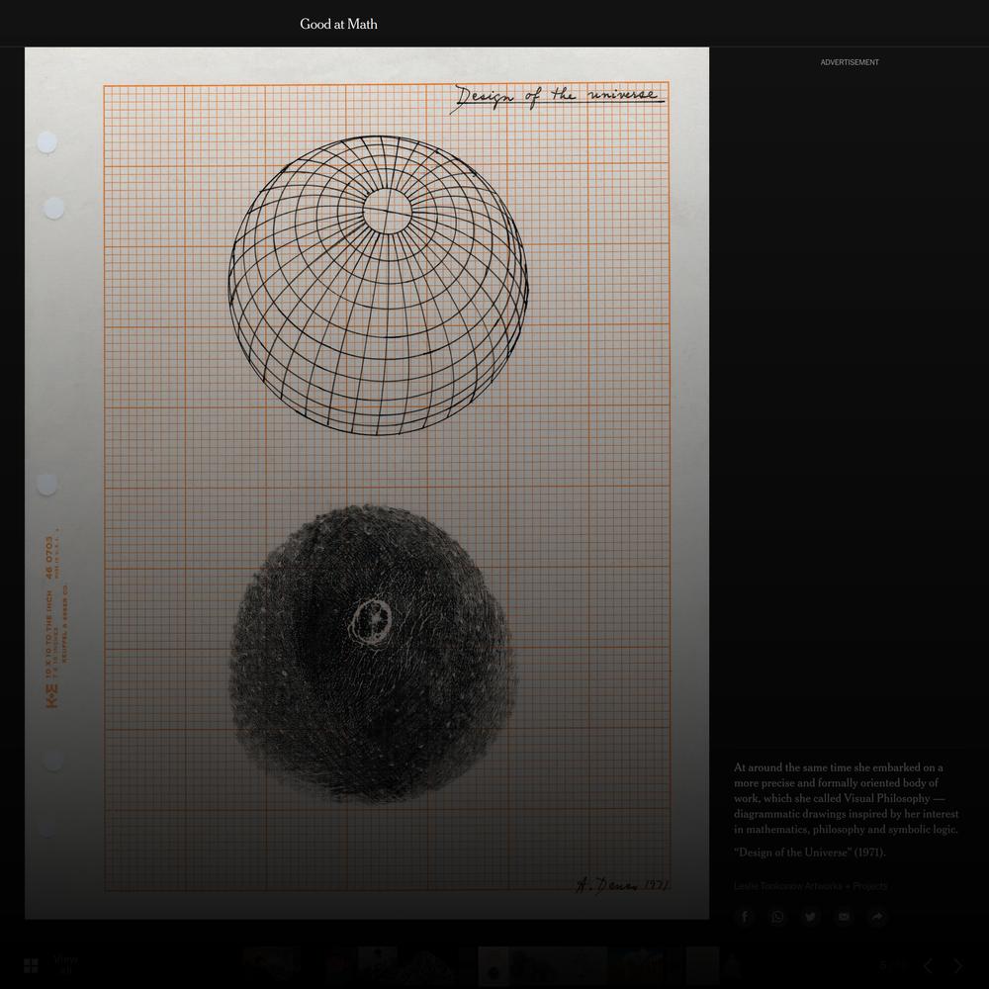Screen dimensions: 989x989
Task: Share the slide on Facebook
Action: tap(745, 916)
